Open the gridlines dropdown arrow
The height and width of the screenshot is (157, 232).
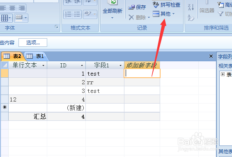[x=10, y=18]
